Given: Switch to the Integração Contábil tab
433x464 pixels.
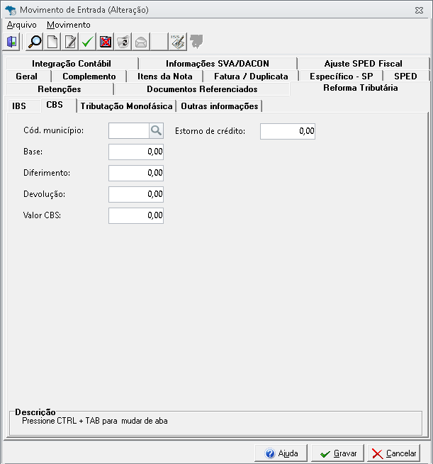Looking at the screenshot, I should tap(72, 63).
